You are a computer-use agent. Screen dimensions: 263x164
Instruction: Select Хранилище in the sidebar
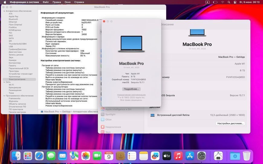coord(15,77)
